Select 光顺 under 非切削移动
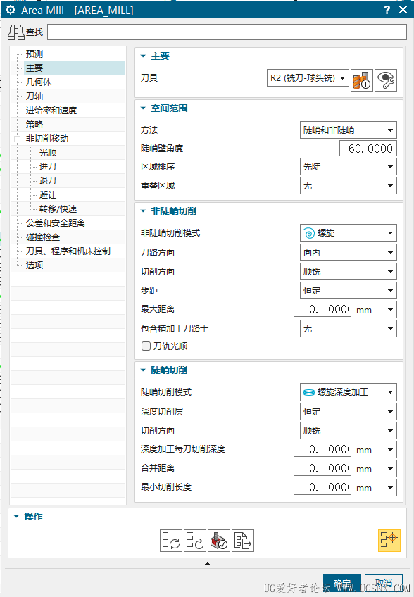The height and width of the screenshot is (597, 414). [48, 153]
